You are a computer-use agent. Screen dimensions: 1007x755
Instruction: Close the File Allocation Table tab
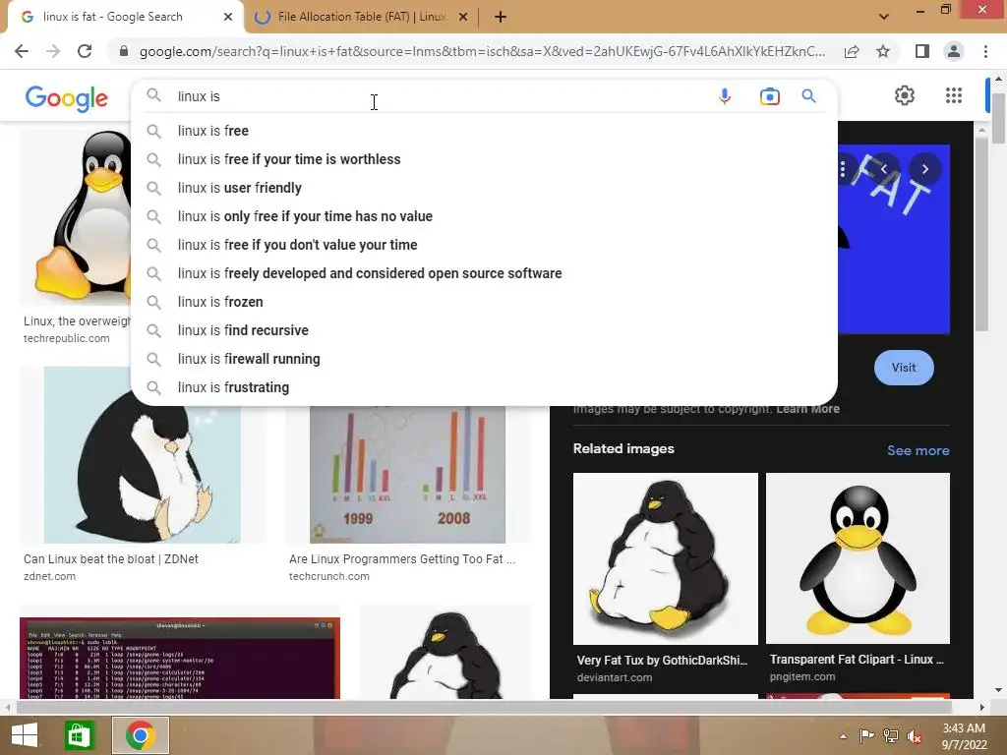point(463,18)
